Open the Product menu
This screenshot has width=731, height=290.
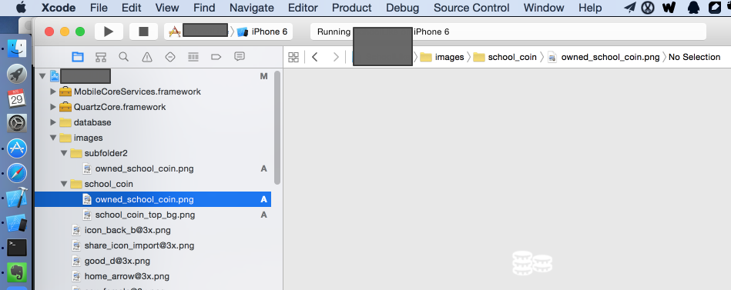[351, 8]
